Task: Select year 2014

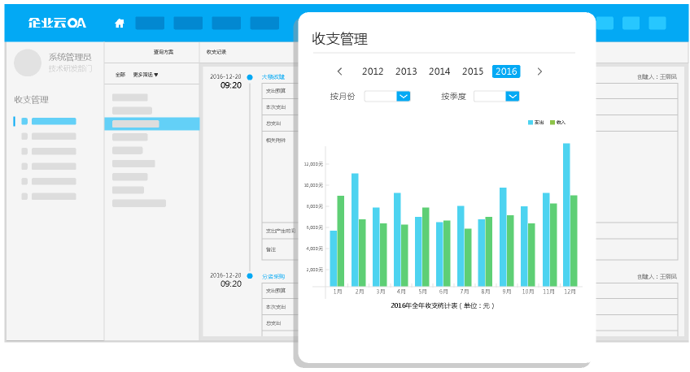Action: 439,71
